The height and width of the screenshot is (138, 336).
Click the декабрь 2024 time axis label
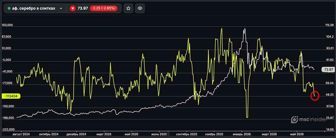[x=77, y=134]
